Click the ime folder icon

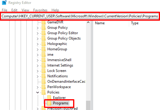pyautogui.click(x=43, y=55)
